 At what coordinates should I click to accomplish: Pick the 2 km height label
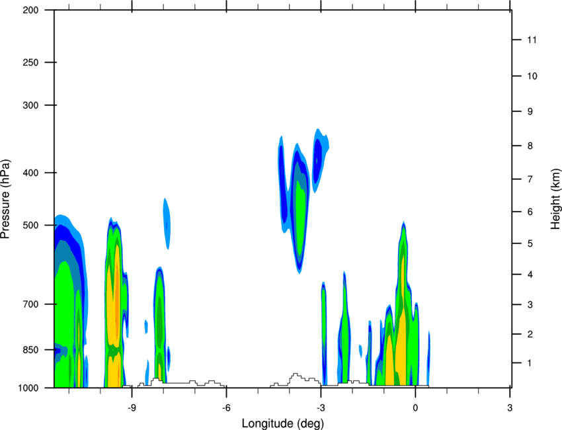click(530, 334)
